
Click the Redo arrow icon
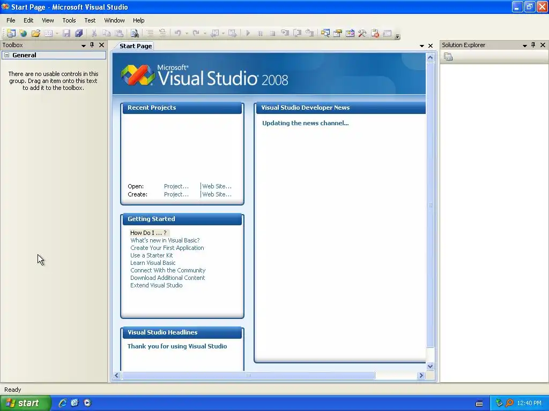(196, 33)
